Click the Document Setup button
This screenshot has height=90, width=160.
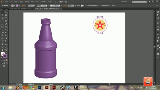(93, 5)
